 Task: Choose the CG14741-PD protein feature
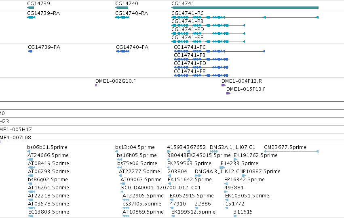(190, 63)
